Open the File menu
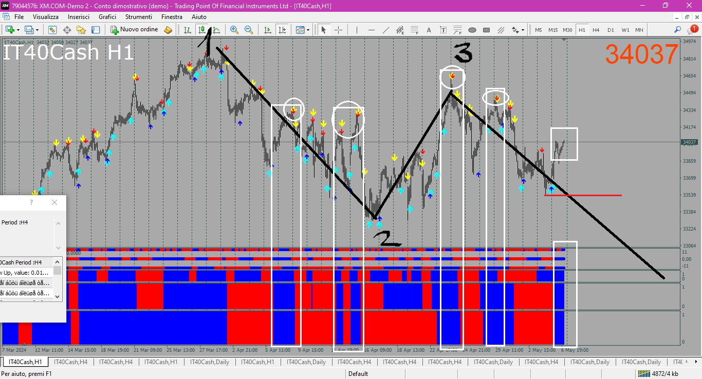The width and height of the screenshot is (702, 379). [x=19, y=17]
